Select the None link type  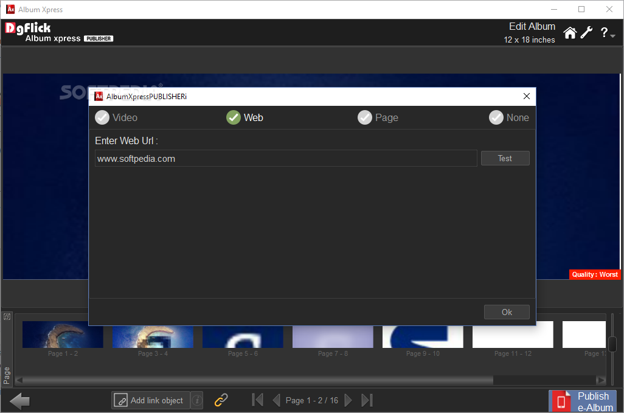(x=509, y=117)
